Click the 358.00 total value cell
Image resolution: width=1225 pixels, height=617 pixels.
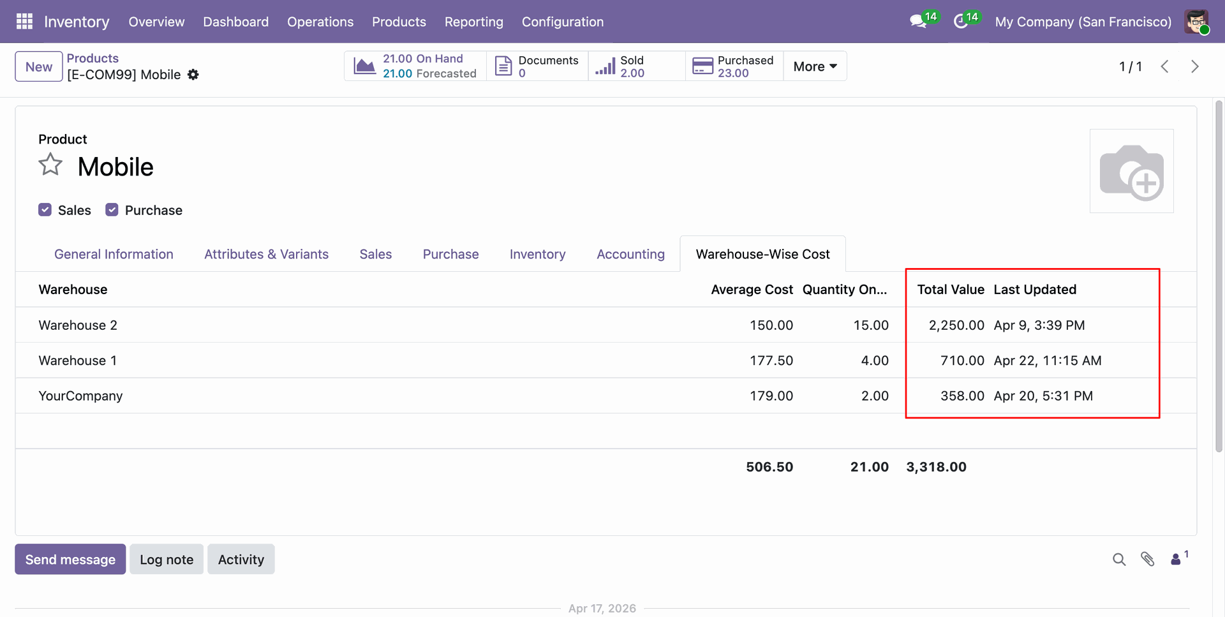962,396
